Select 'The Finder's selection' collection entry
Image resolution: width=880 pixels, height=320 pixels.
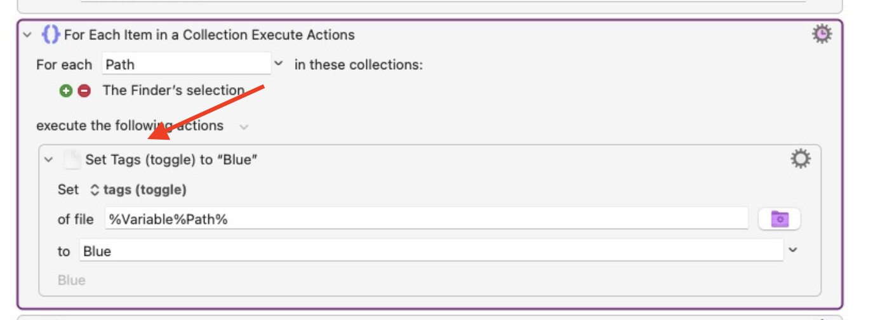pos(173,90)
